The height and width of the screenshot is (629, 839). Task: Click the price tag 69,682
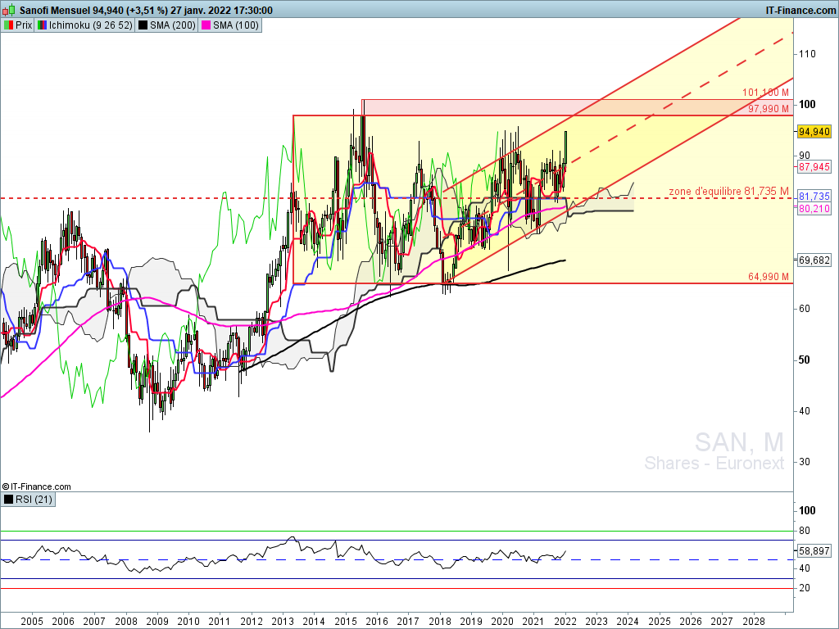814,260
